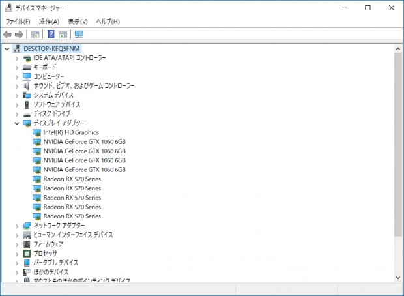This screenshot has height=296, width=404.
Task: Click the vertical scrollbar thumb
Action: coord(398,144)
